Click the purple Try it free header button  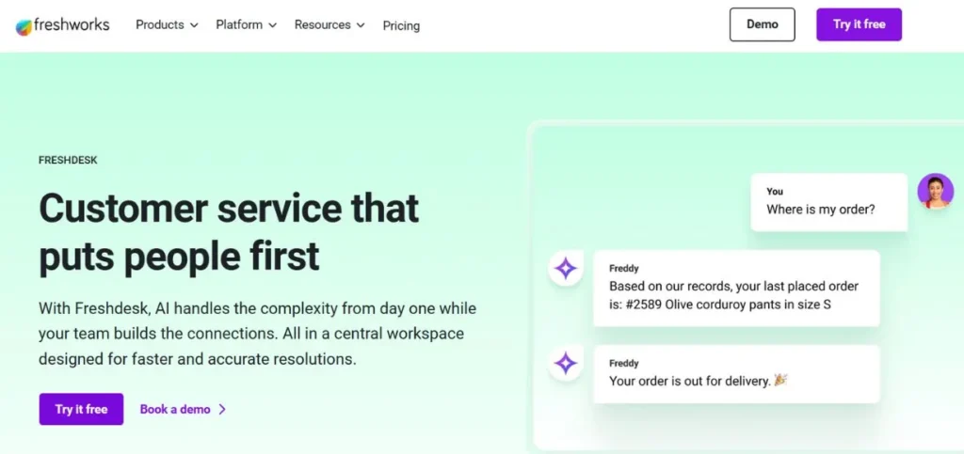(859, 24)
